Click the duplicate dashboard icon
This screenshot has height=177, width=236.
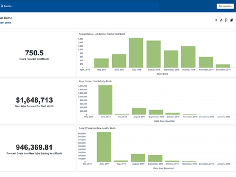point(232,20)
